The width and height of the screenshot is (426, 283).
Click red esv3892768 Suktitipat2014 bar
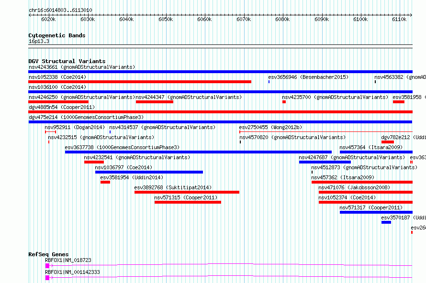187,192
